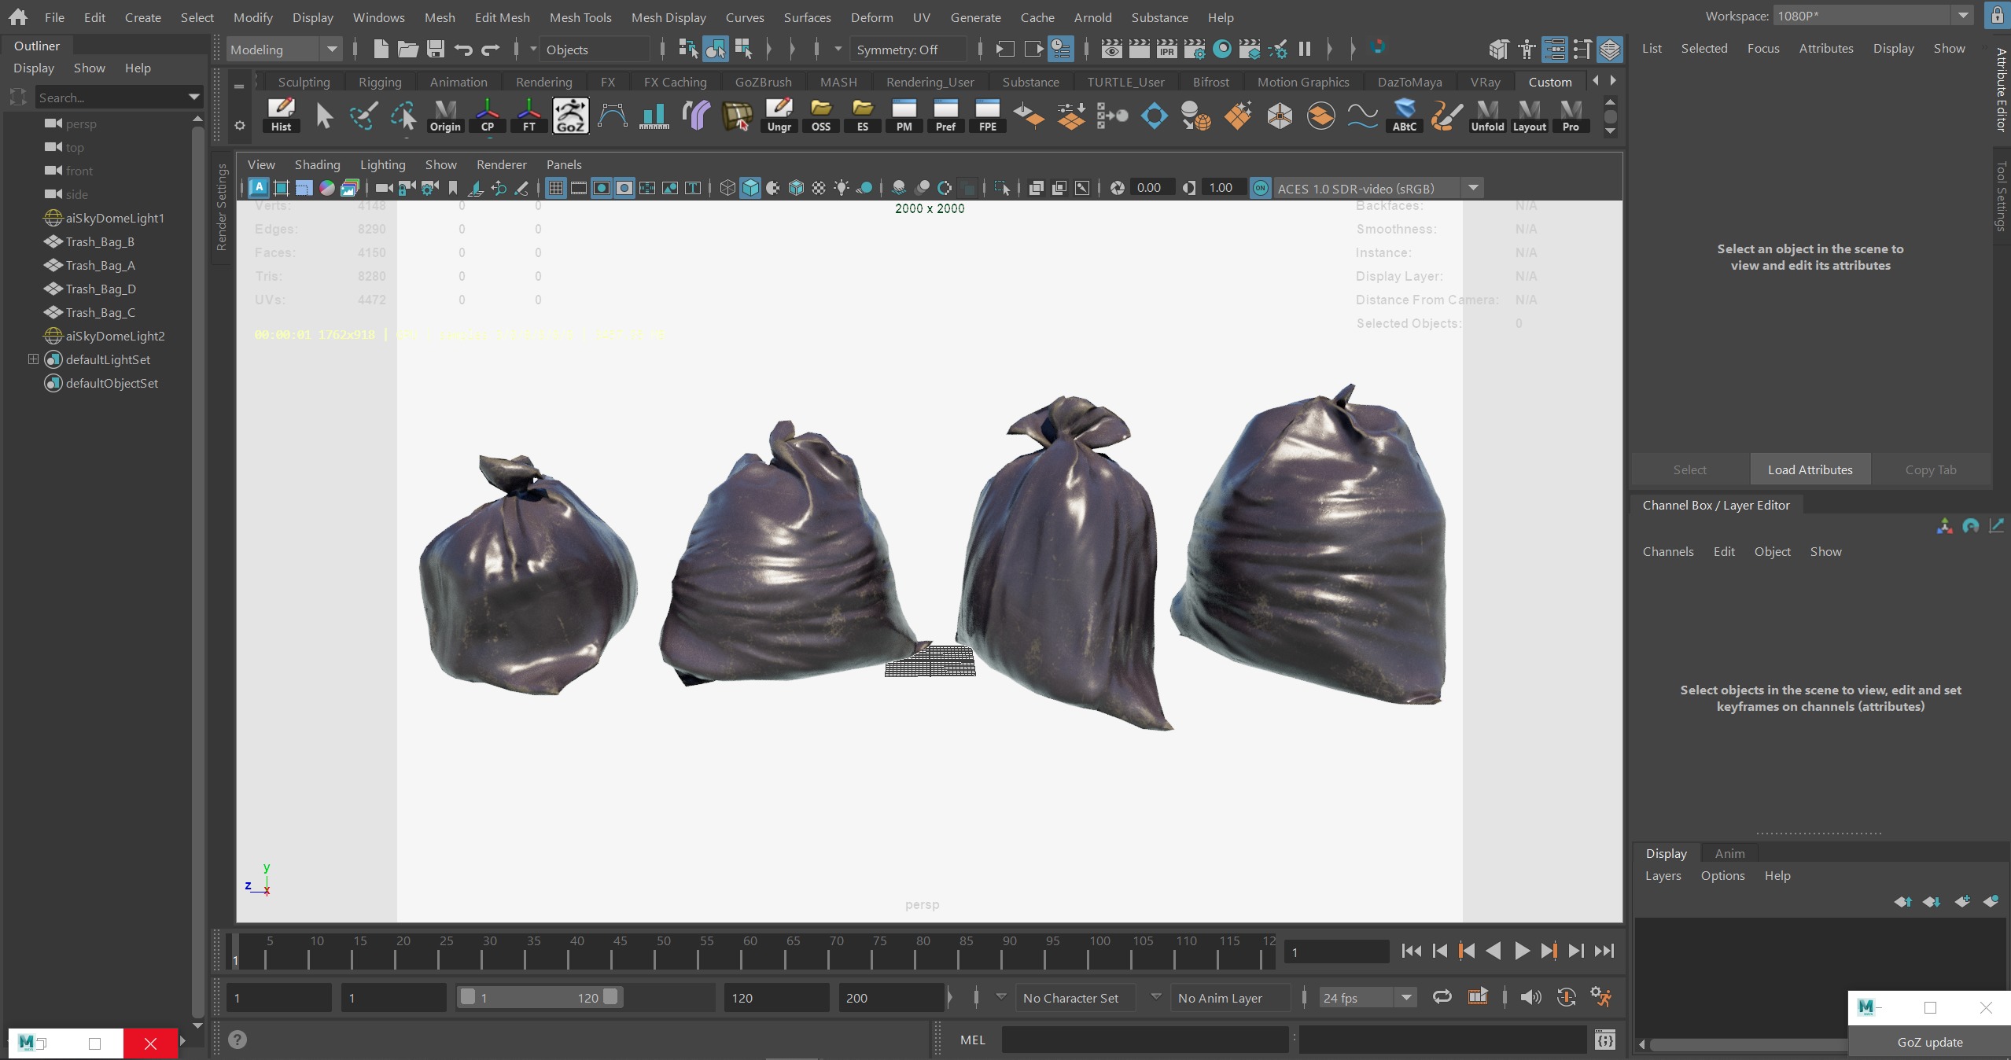The width and height of the screenshot is (2011, 1060).
Task: Toggle the workspace lock icon
Action: point(1998,16)
